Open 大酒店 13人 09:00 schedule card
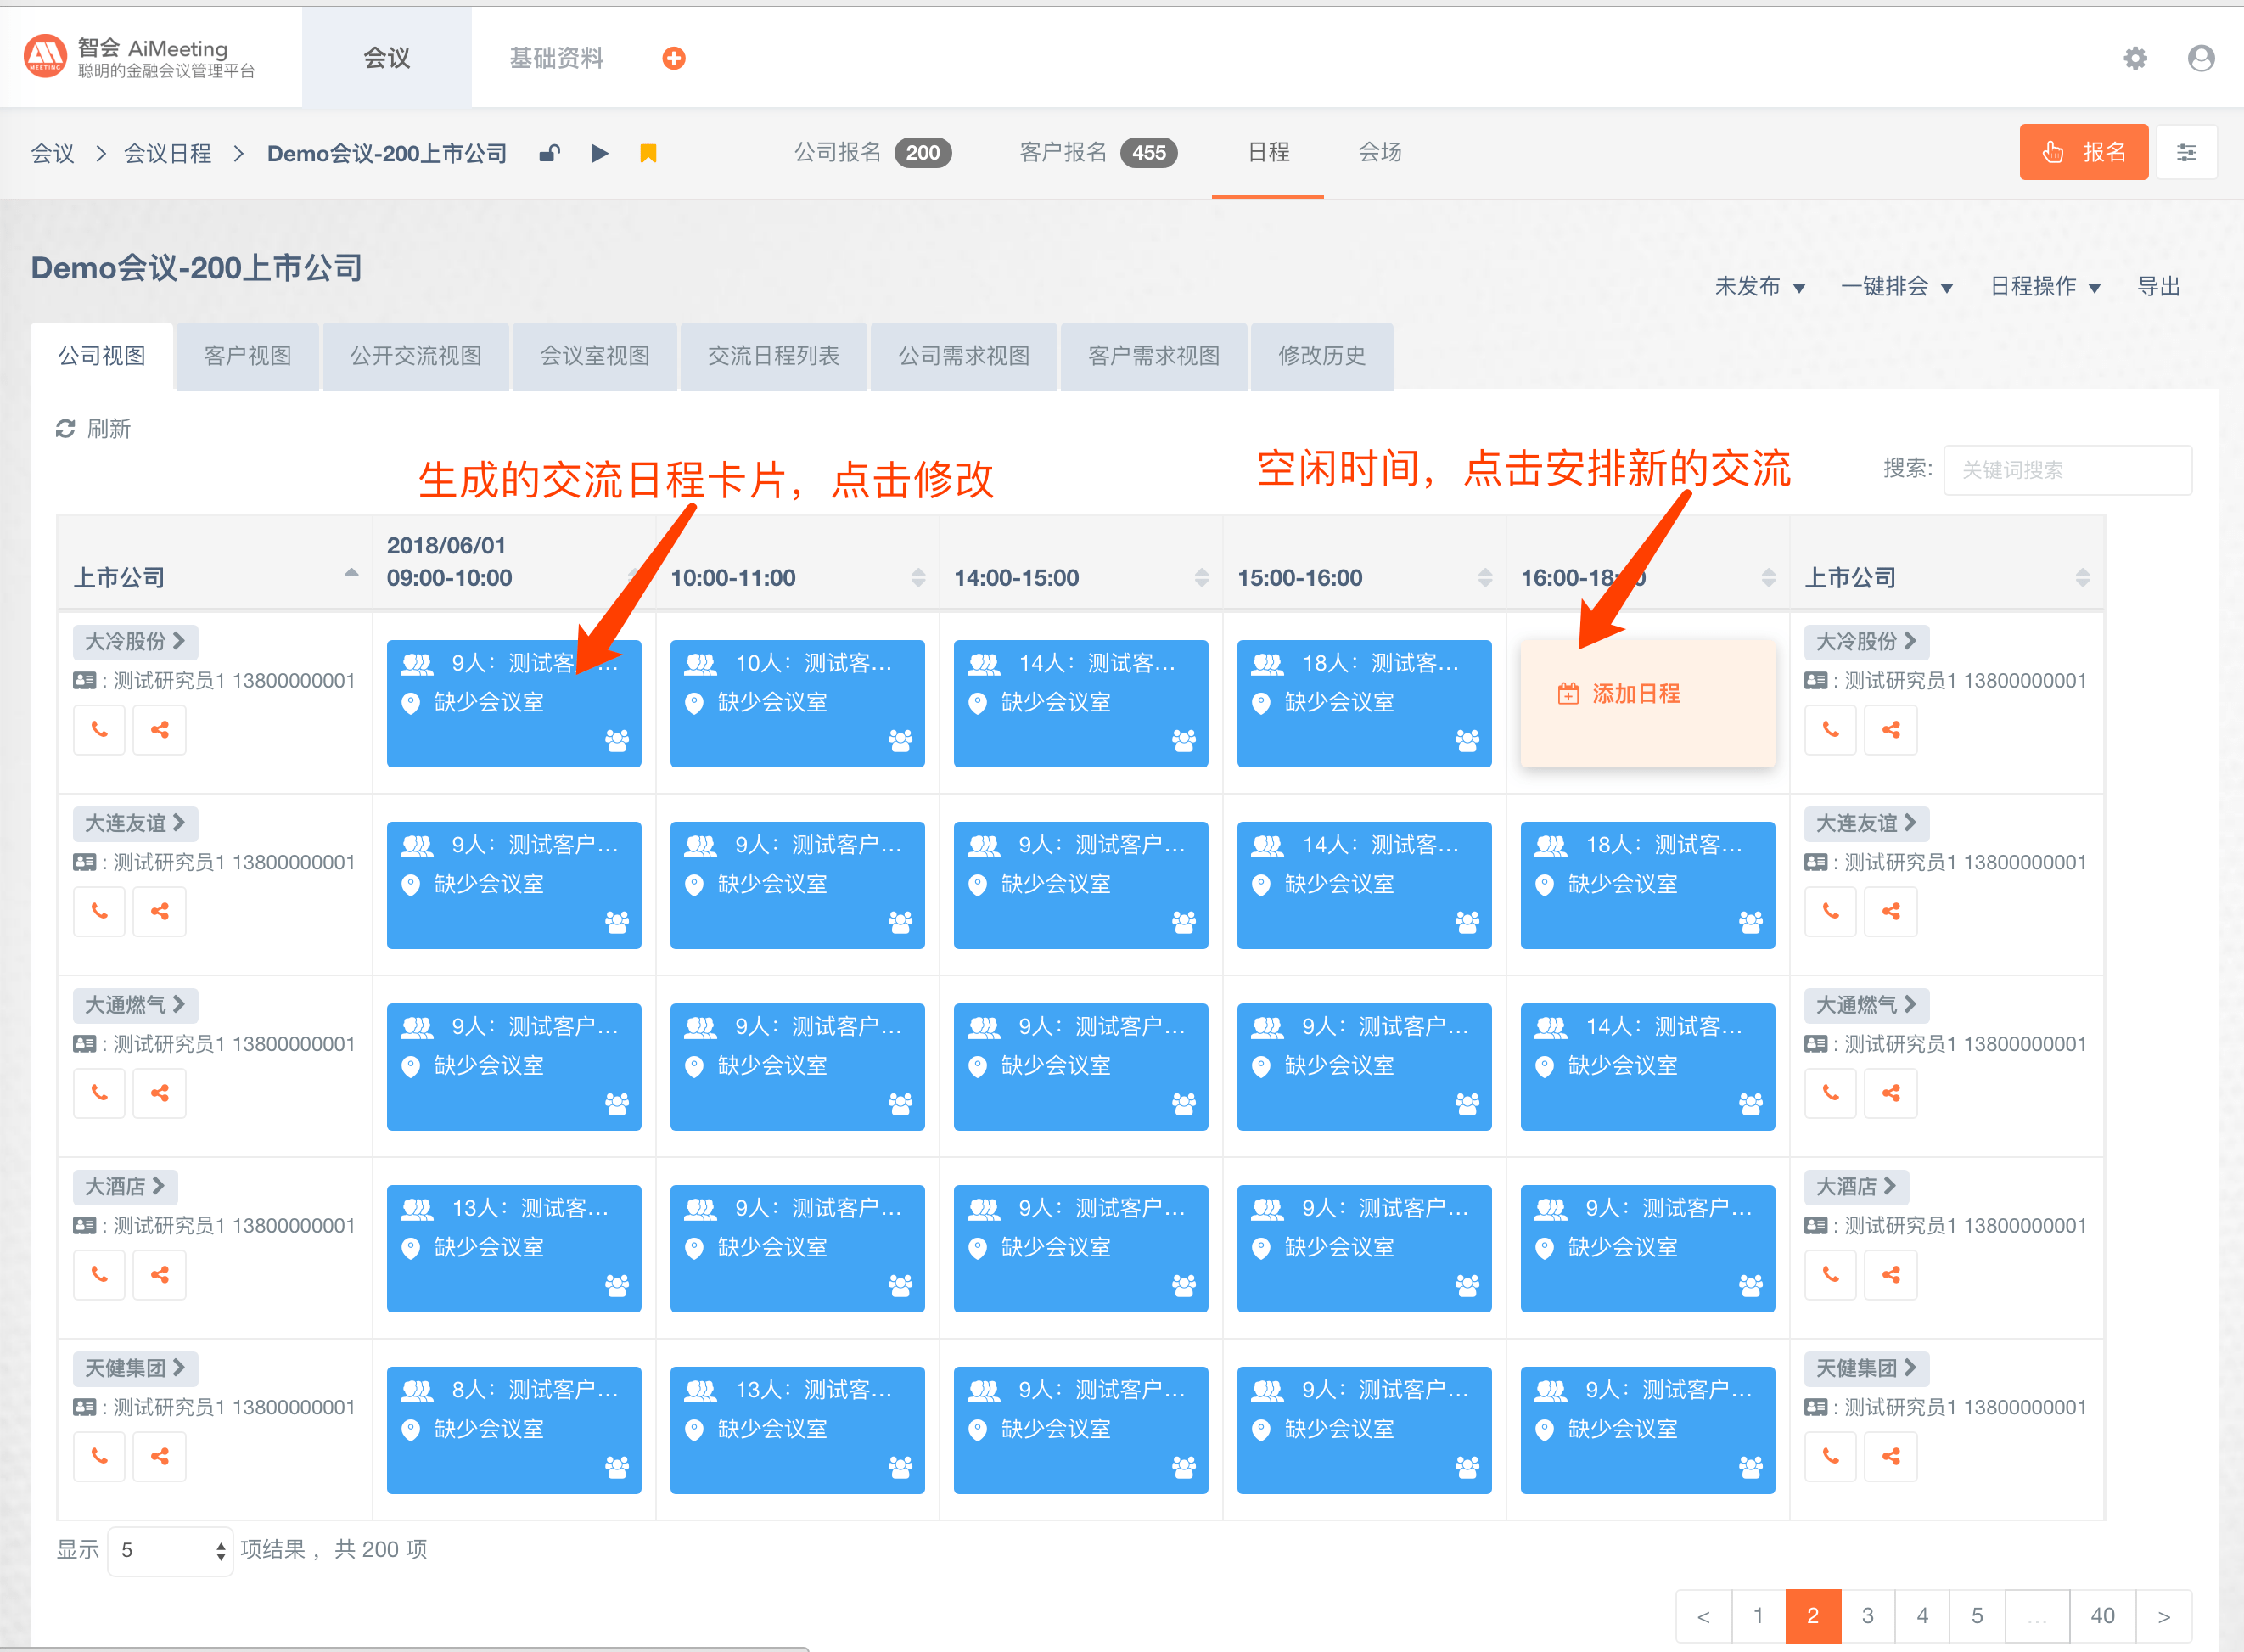The image size is (2244, 1652). pyautogui.click(x=513, y=1248)
